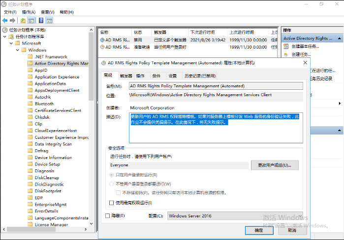Click the 取消 button
The width and height of the screenshot is (344, 240).
click(292, 230)
